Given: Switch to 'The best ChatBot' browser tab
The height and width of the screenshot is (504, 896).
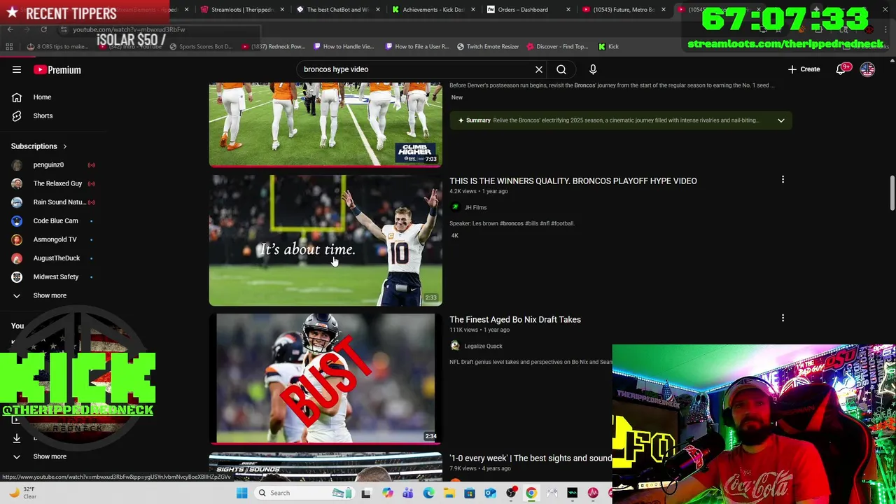Looking at the screenshot, I should tap(339, 10).
